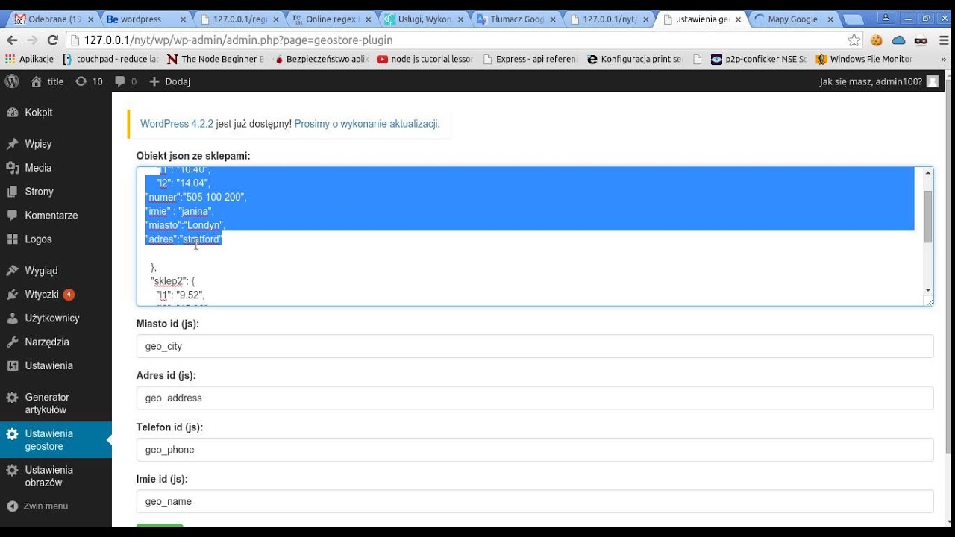The height and width of the screenshot is (537, 955).
Task: Click the admin100 avatar image
Action: point(933,81)
